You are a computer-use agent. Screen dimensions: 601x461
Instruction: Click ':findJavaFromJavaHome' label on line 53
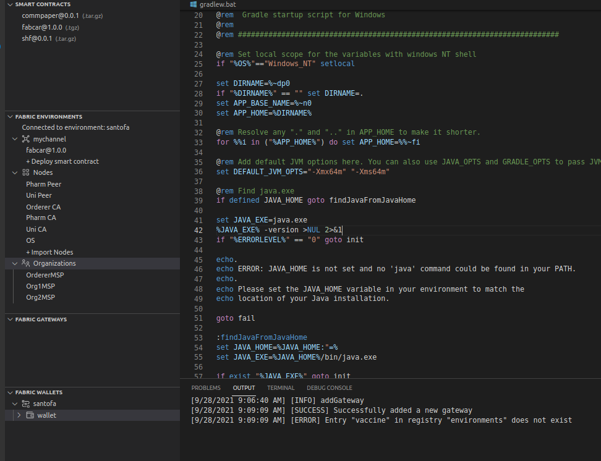point(262,337)
